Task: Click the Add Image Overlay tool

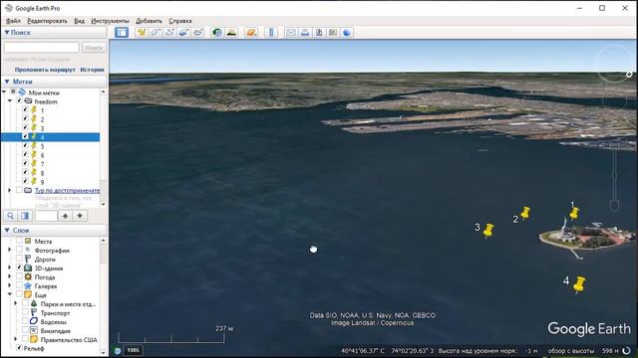Action: click(183, 33)
